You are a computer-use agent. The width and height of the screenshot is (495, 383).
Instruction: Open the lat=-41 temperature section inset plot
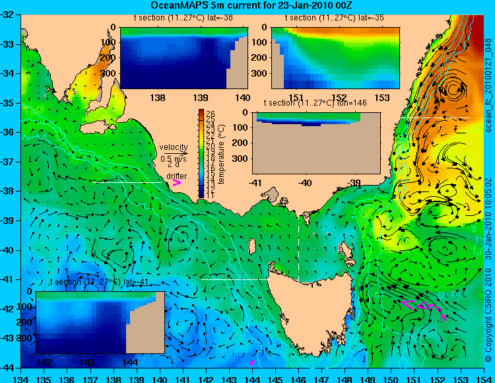point(100,322)
